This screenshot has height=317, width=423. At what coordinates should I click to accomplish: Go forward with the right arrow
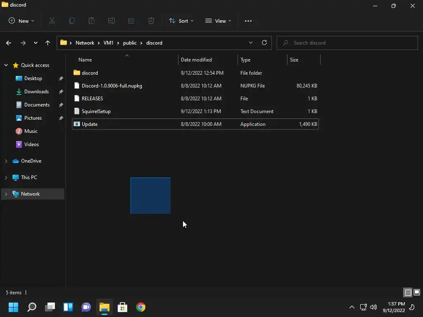tap(23, 43)
